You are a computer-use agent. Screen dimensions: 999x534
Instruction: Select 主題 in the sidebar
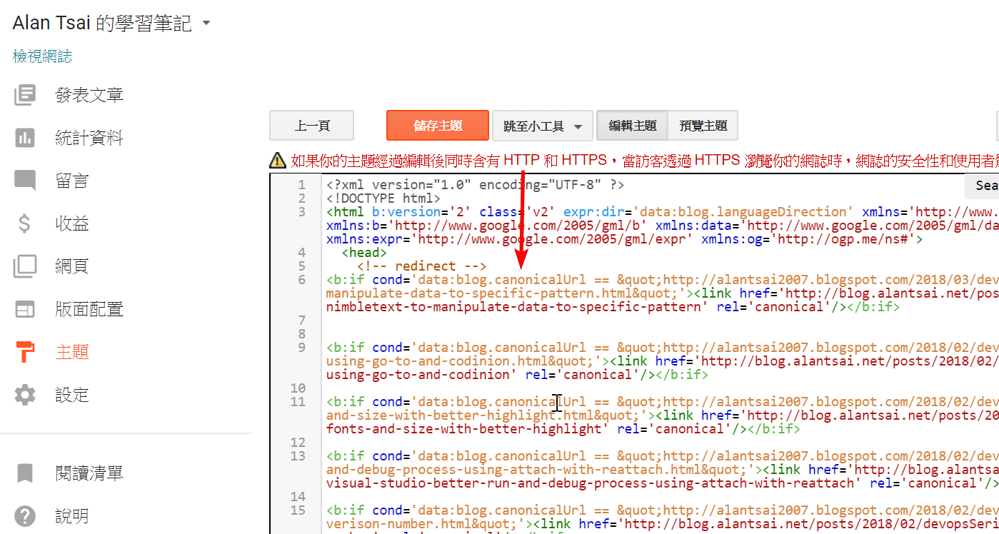coord(72,352)
